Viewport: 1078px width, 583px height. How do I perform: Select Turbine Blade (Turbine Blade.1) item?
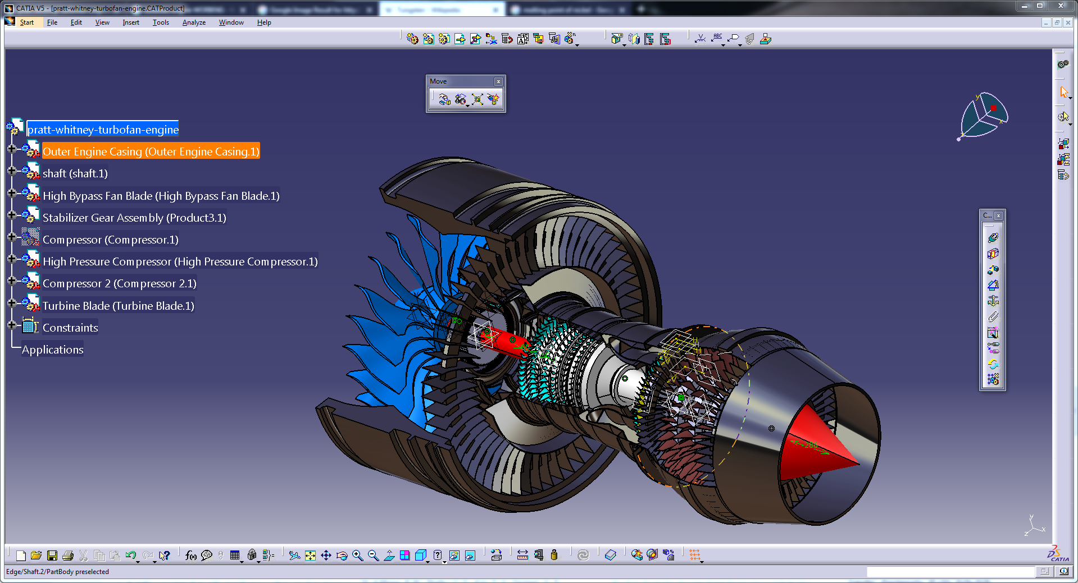tap(119, 306)
